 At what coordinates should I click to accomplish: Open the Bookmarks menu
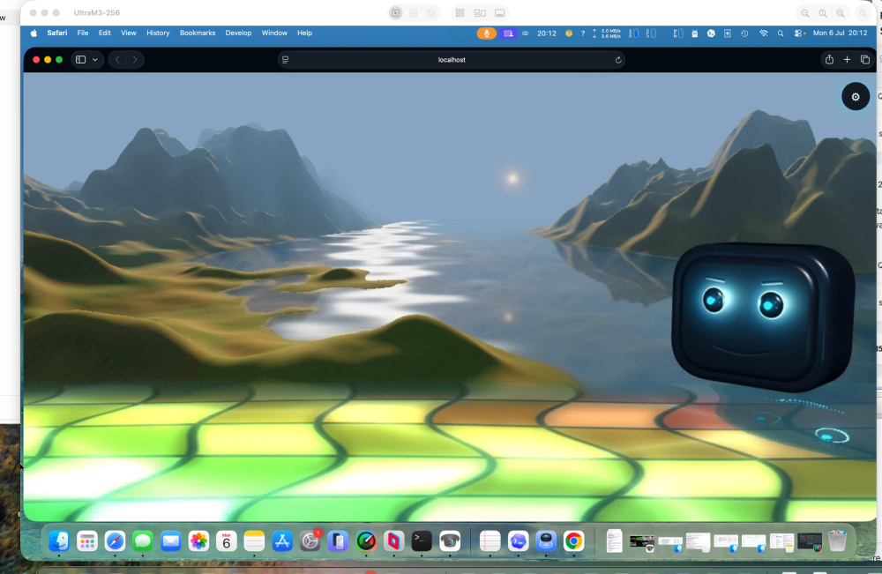pyautogui.click(x=198, y=34)
